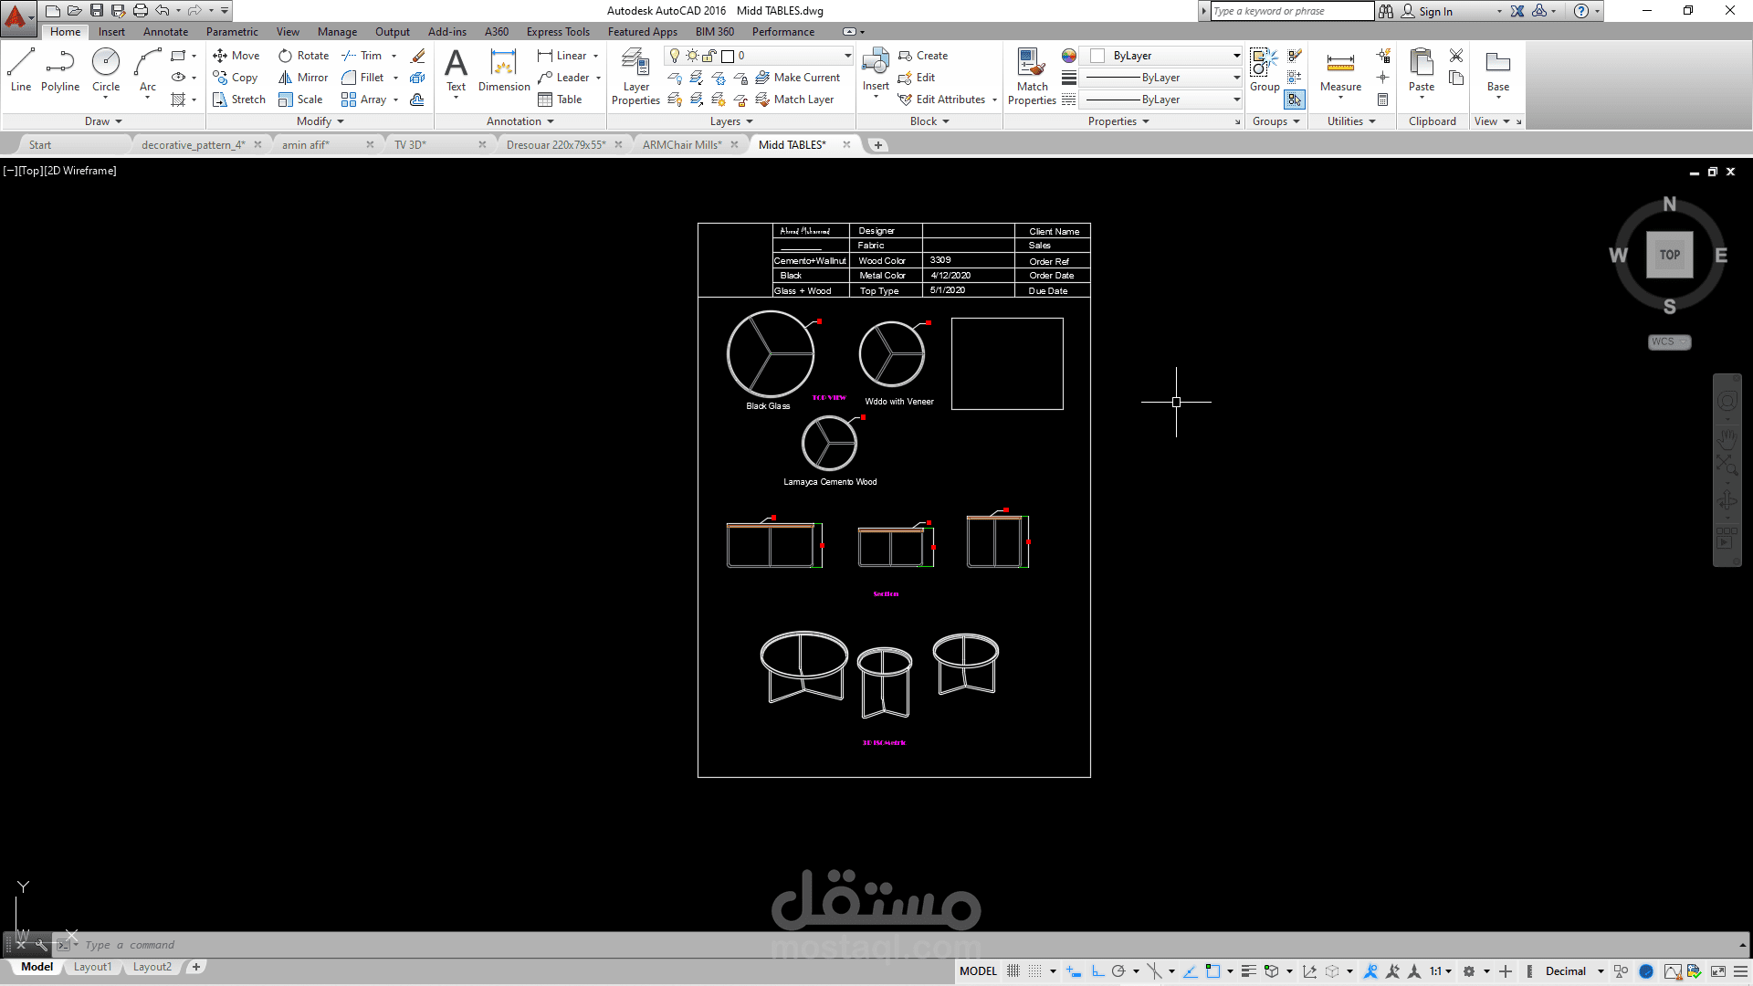Toggle Ortho mode in status bar
The width and height of the screenshot is (1753, 986).
tap(1097, 971)
